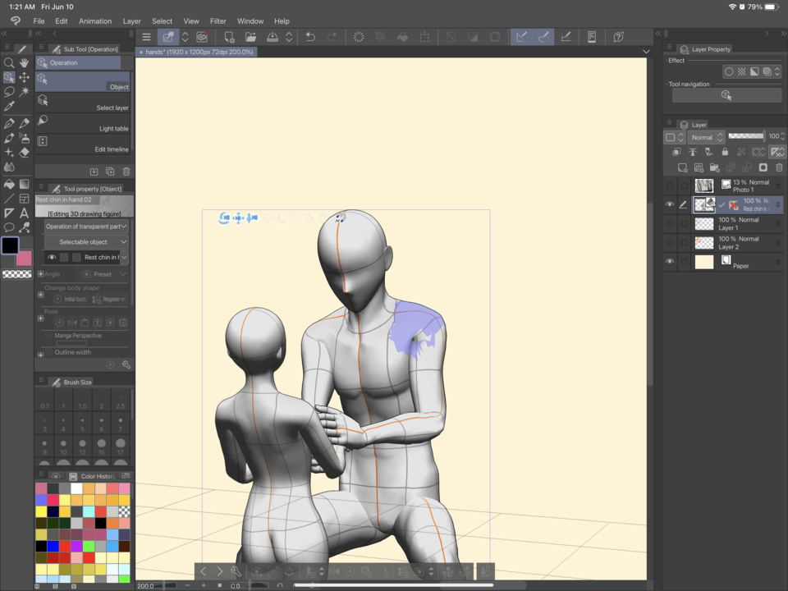Expand the Angle section plus
The width and height of the screenshot is (788, 591).
(41, 274)
